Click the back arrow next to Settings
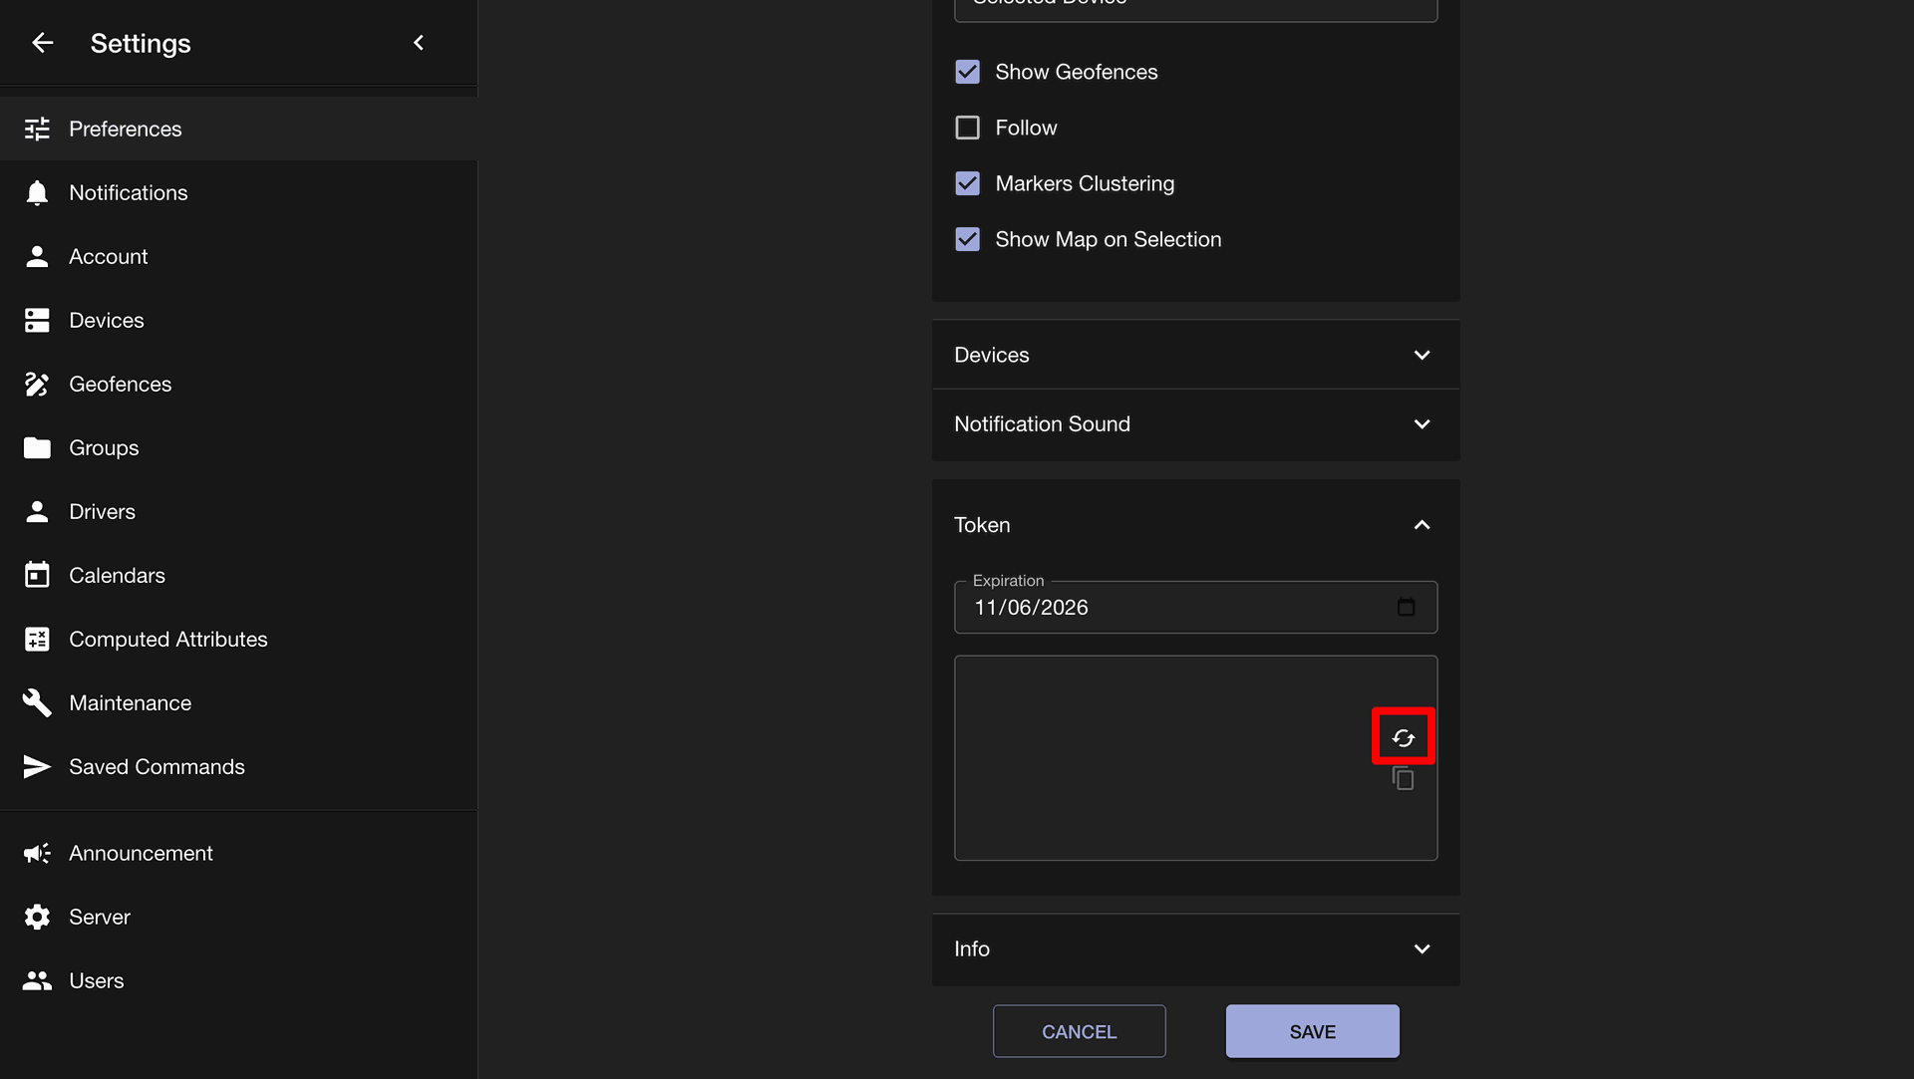1914x1079 pixels. point(42,43)
